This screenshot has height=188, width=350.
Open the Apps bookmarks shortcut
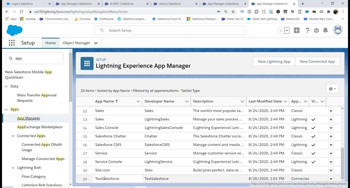point(11,19)
